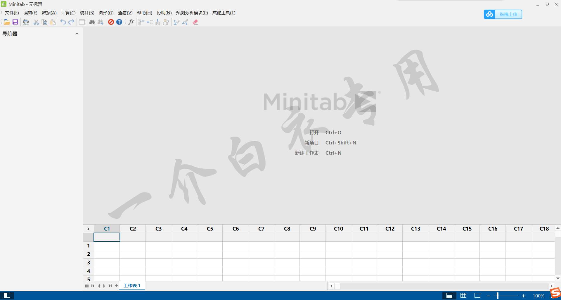561x300 pixels.
Task: Click the 新项目 link
Action: pos(311,143)
